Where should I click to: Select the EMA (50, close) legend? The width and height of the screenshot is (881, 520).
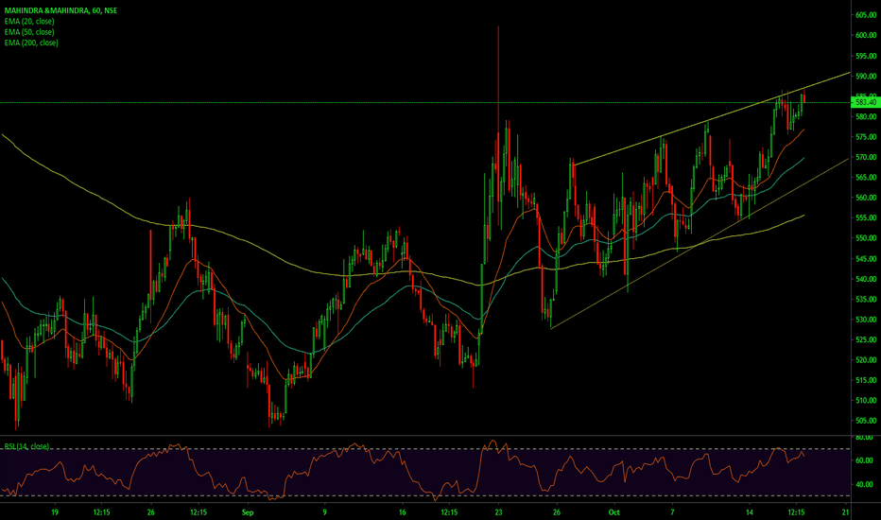tap(29, 32)
